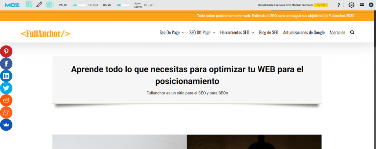
Task: Share the page on LinkedIn
Action: (6, 76)
